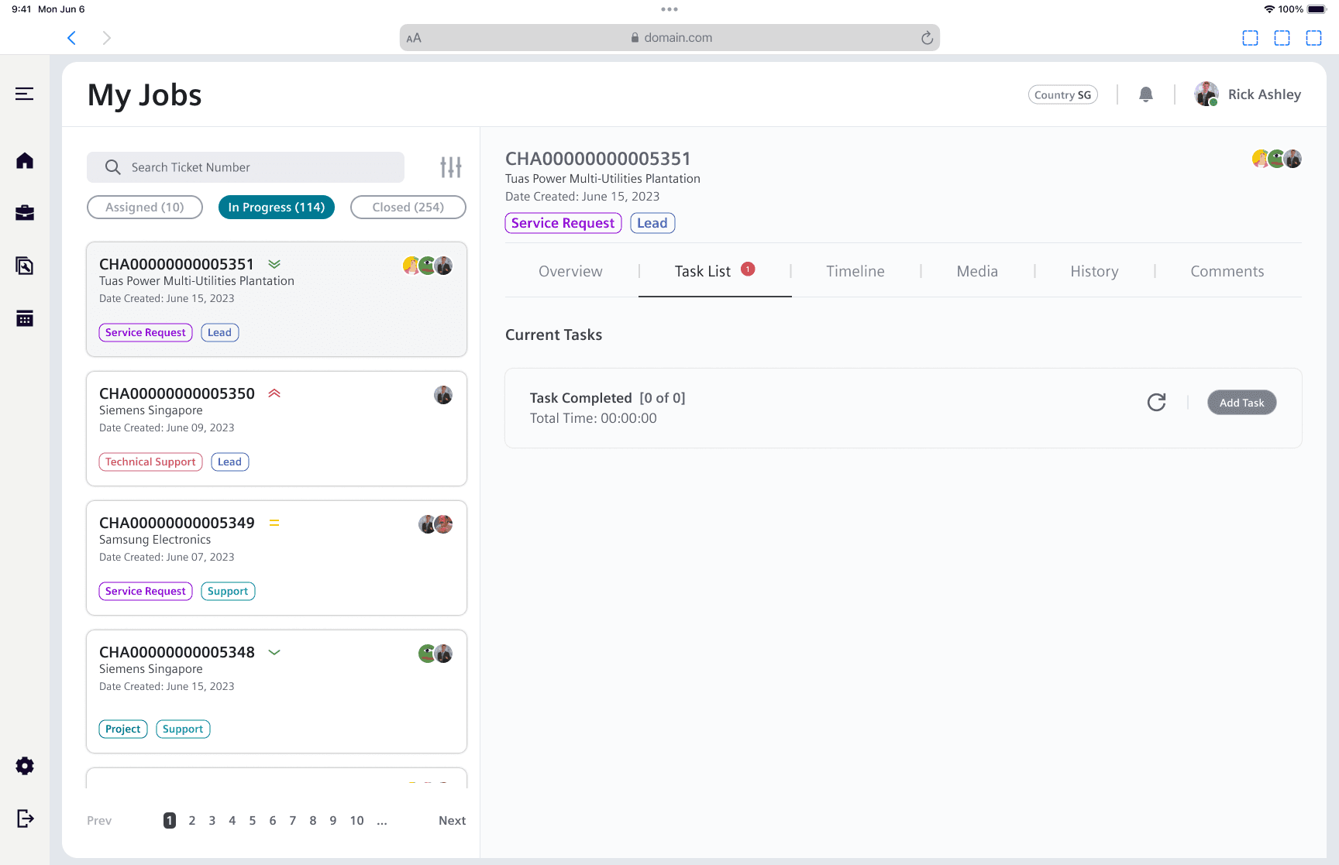
Task: Filter by In Progress (114)
Action: (x=277, y=207)
